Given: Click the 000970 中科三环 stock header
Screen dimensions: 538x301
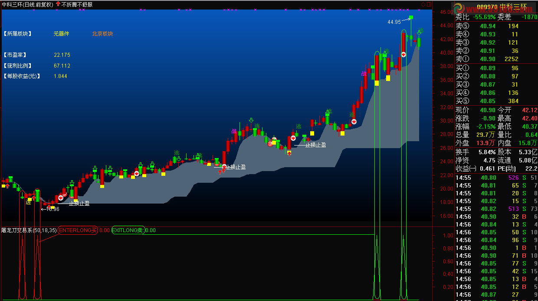Looking at the screenshot, I should [x=501, y=7].
